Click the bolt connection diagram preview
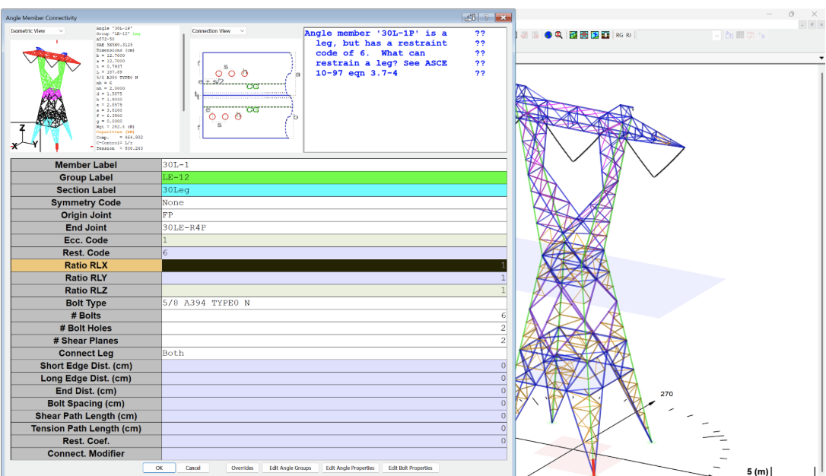826x476 pixels. click(246, 95)
